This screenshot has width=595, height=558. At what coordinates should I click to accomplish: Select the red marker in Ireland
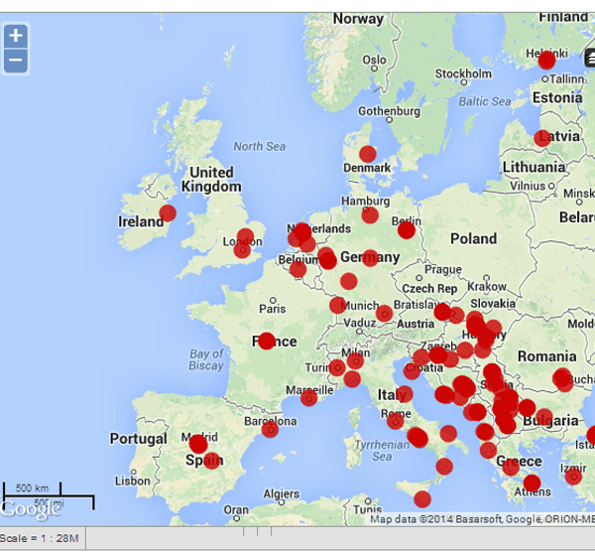click(x=168, y=212)
